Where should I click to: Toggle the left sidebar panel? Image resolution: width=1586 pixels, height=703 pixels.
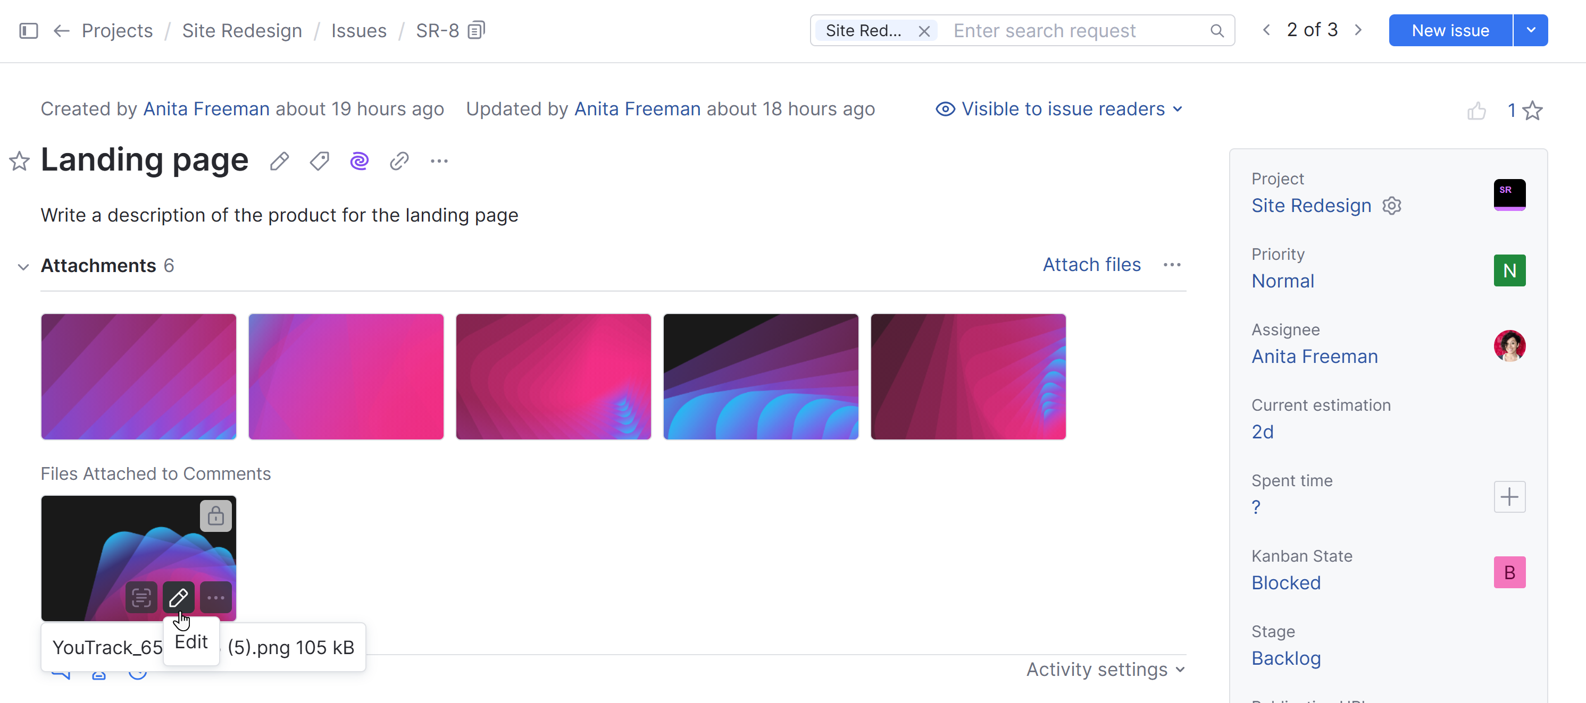(x=28, y=30)
